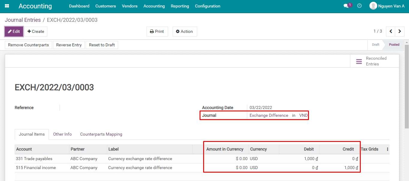Open the Vendors menu
The width and height of the screenshot is (409, 181).
coord(130,6)
